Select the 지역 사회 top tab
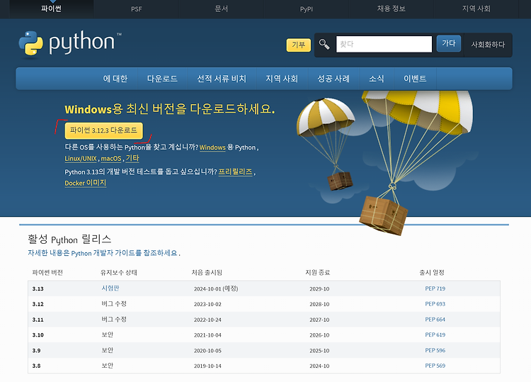This screenshot has width=531, height=382. pos(476,9)
